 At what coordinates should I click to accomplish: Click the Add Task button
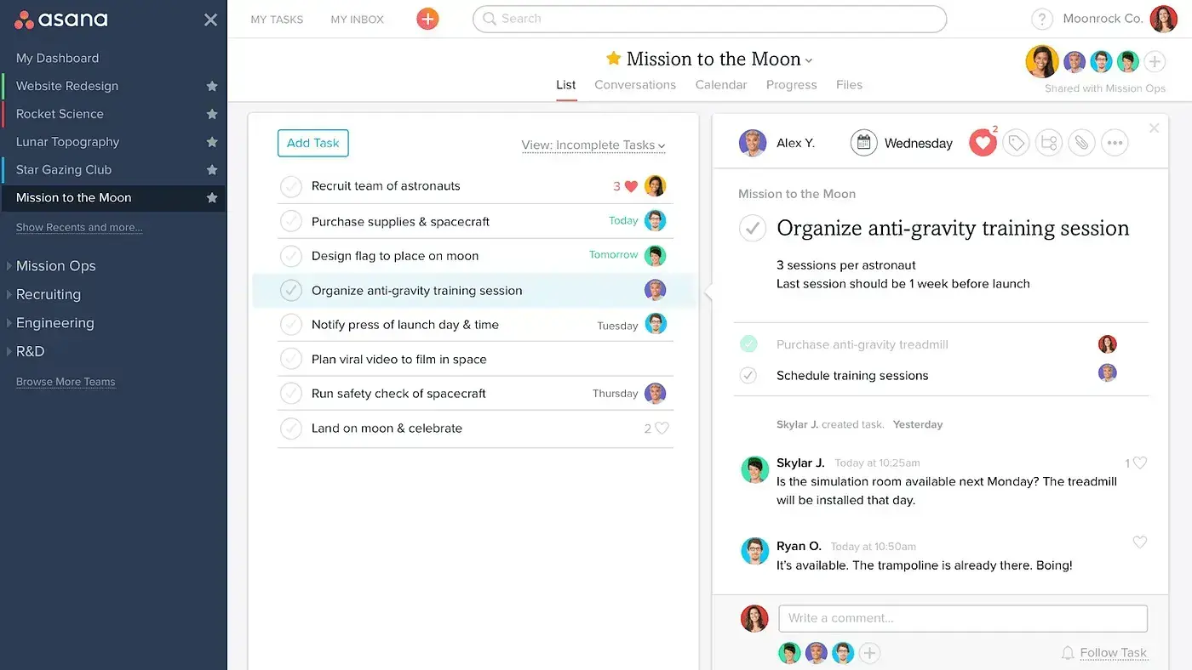pos(312,143)
